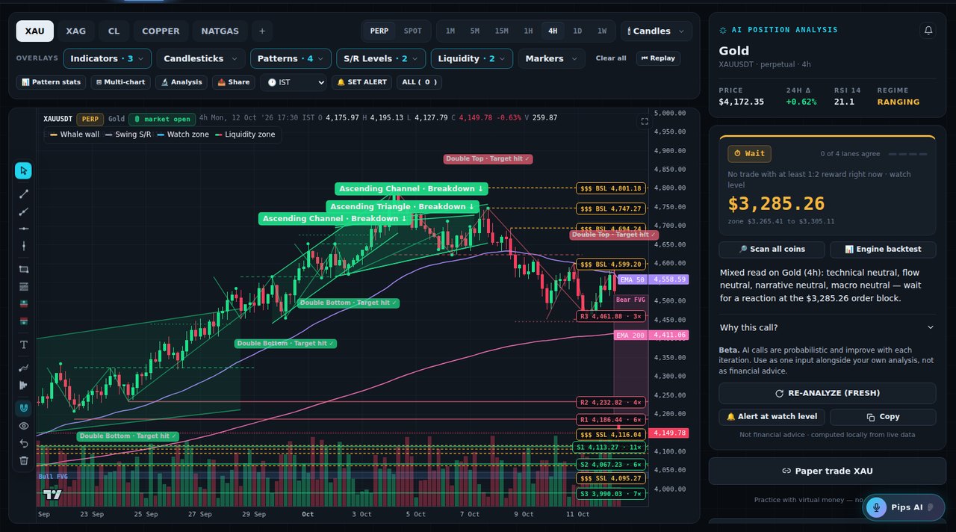
Task: Select the ray line drawing tool
Action: point(23,211)
